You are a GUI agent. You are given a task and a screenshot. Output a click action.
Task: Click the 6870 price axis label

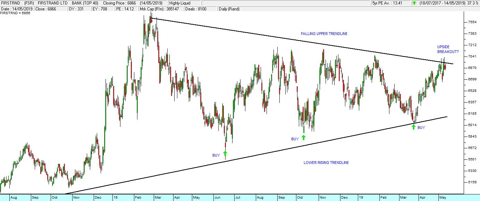coord(472,68)
